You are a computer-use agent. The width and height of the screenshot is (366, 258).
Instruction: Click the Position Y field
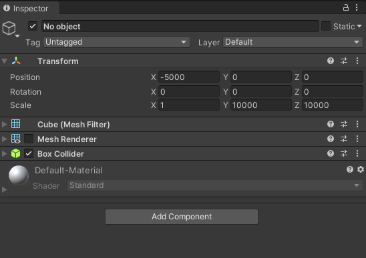[261, 77]
